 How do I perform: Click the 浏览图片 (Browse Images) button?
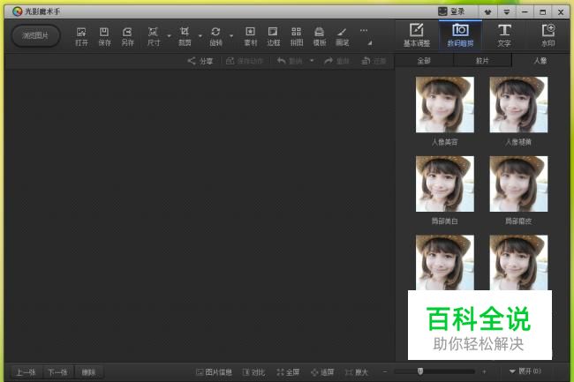coord(36,35)
